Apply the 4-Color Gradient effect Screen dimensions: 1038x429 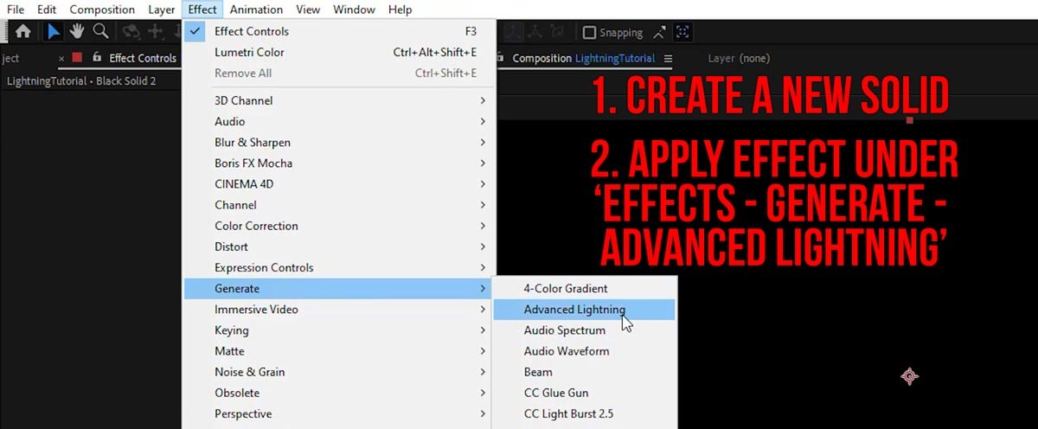click(x=585, y=288)
